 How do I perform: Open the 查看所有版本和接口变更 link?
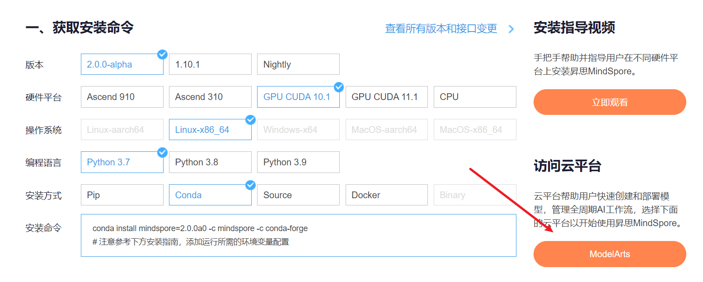coord(441,29)
